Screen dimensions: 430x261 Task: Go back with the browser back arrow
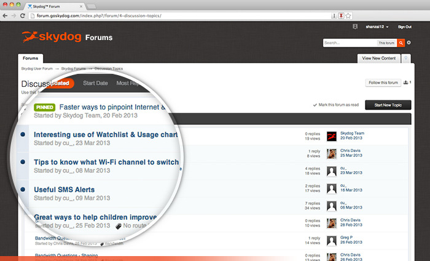[x=5, y=15]
